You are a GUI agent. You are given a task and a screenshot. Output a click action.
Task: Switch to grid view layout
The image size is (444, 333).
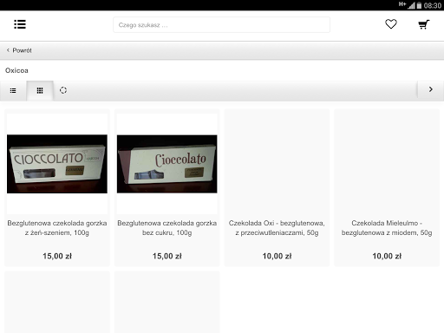click(x=40, y=91)
